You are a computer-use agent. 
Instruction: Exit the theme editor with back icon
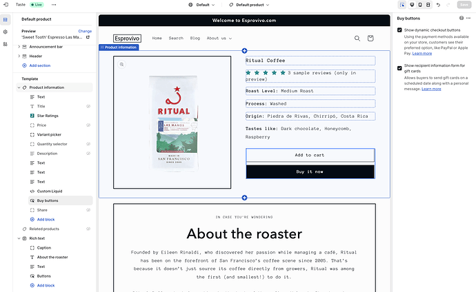(6, 5)
